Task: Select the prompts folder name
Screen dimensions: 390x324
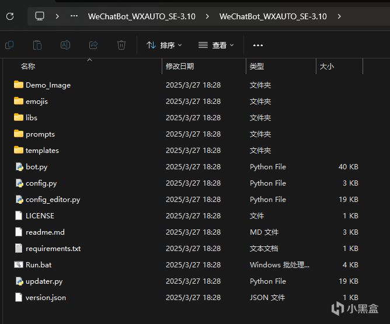Action: click(40, 134)
